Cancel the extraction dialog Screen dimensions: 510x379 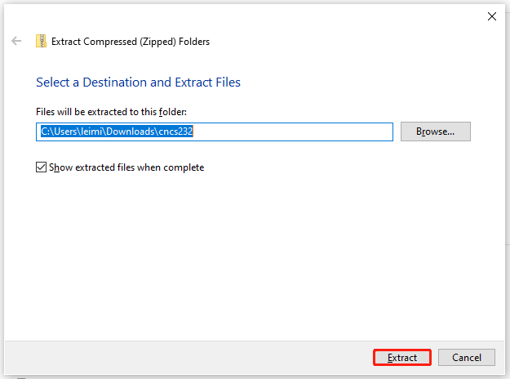pos(467,358)
